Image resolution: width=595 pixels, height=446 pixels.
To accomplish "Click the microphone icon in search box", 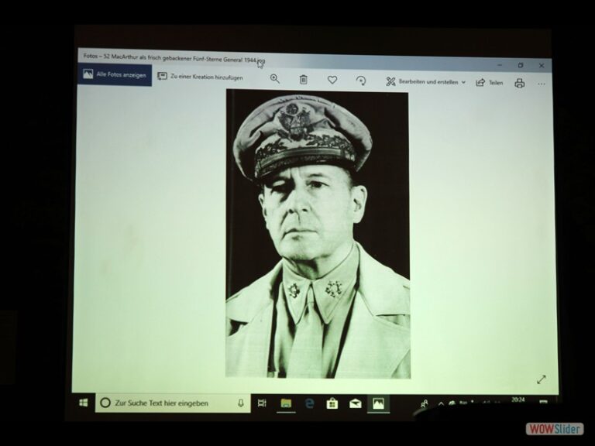I will [241, 403].
